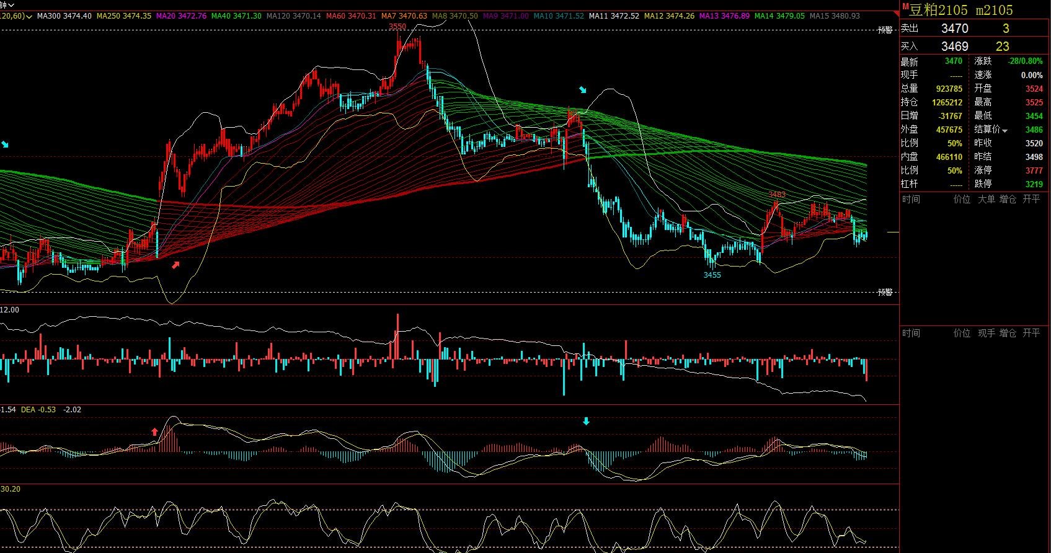The image size is (1051, 553).
Task: Select the 跌停 3219 limit-down value
Action: coord(1034,184)
